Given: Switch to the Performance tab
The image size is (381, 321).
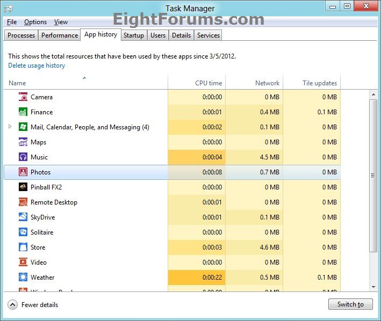Looking at the screenshot, I should click(x=60, y=35).
